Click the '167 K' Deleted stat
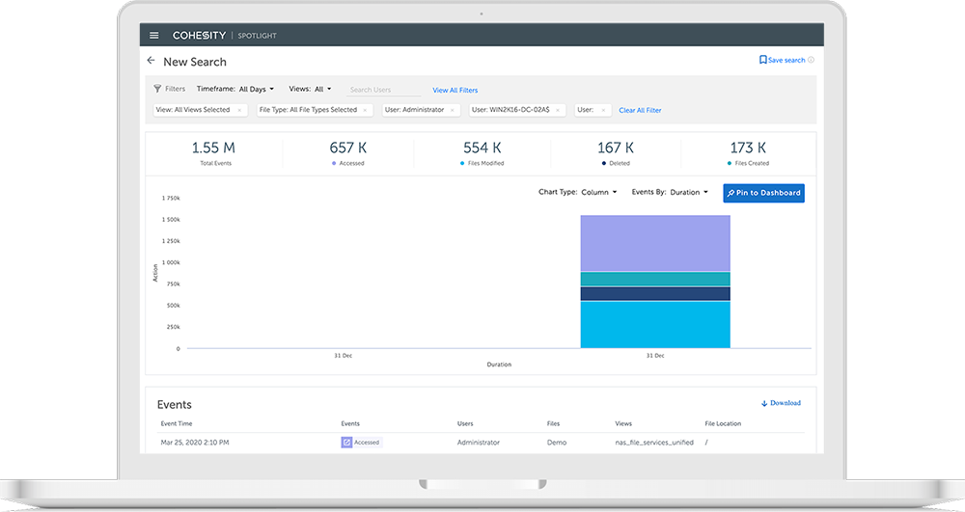Image resolution: width=965 pixels, height=512 pixels. pos(616,148)
